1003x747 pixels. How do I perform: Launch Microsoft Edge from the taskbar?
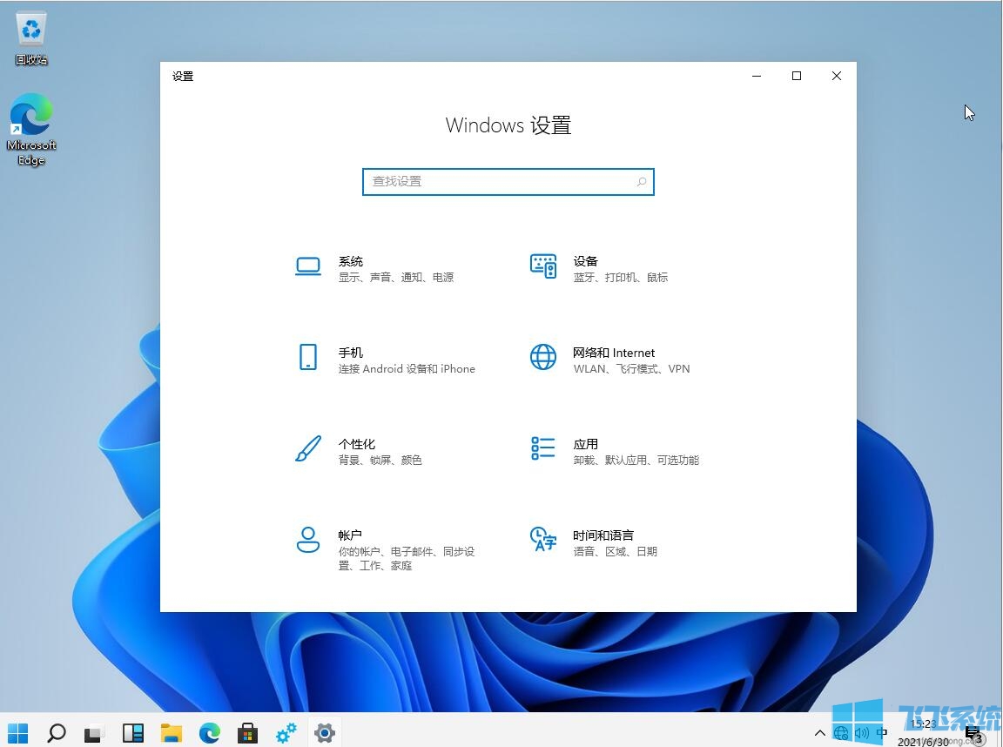click(x=209, y=733)
